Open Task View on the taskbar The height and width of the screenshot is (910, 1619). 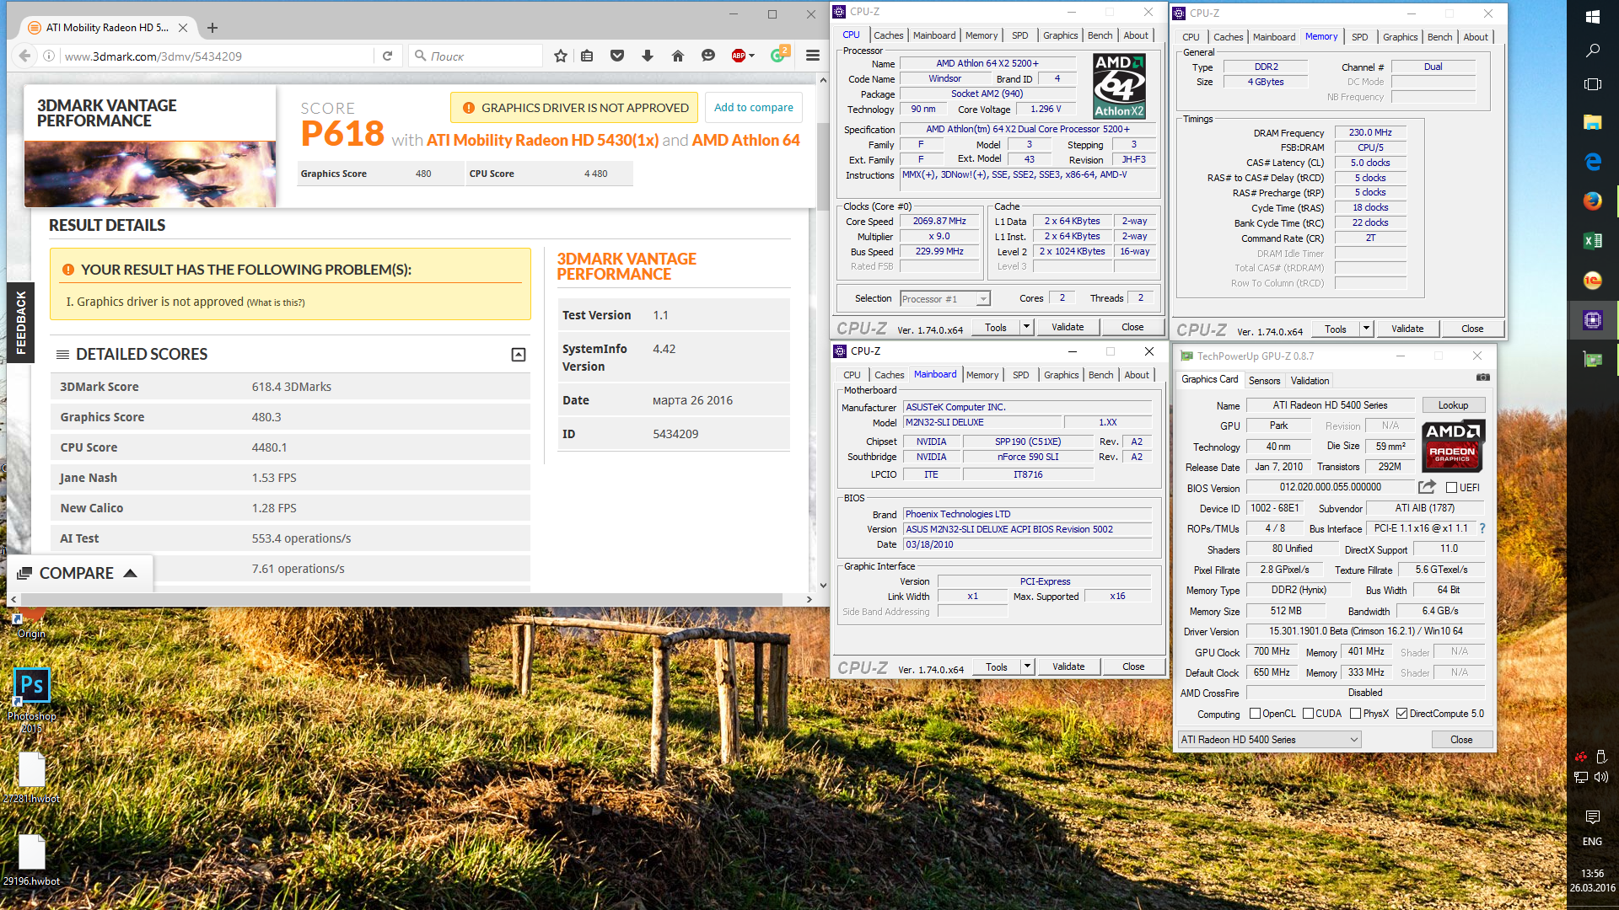click(1593, 84)
